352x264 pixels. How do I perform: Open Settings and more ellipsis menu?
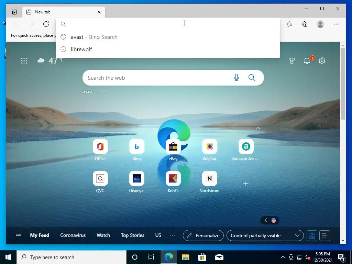click(x=336, y=24)
